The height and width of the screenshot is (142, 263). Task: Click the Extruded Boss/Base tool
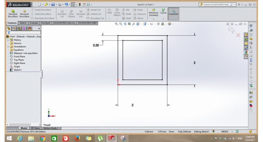(13, 13)
